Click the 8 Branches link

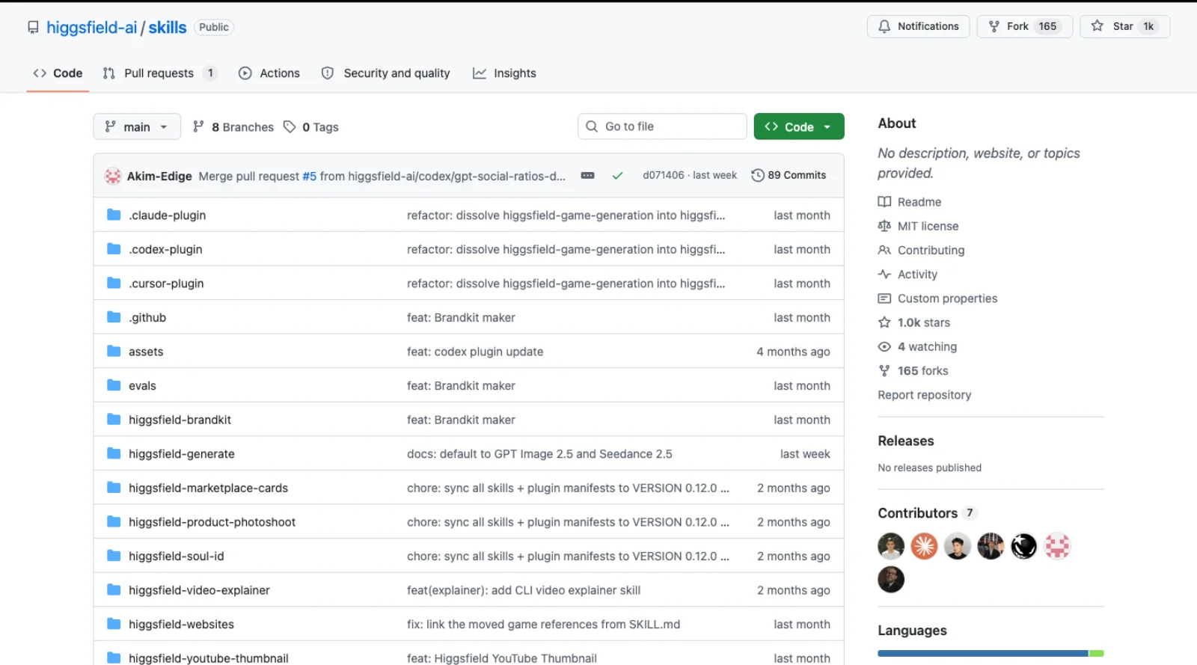(x=233, y=126)
